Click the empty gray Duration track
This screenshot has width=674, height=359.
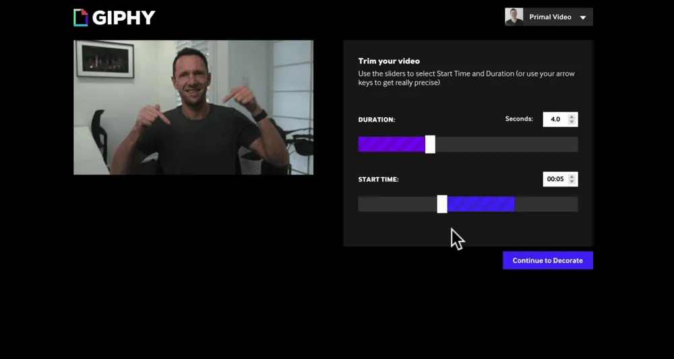pyautogui.click(x=506, y=144)
